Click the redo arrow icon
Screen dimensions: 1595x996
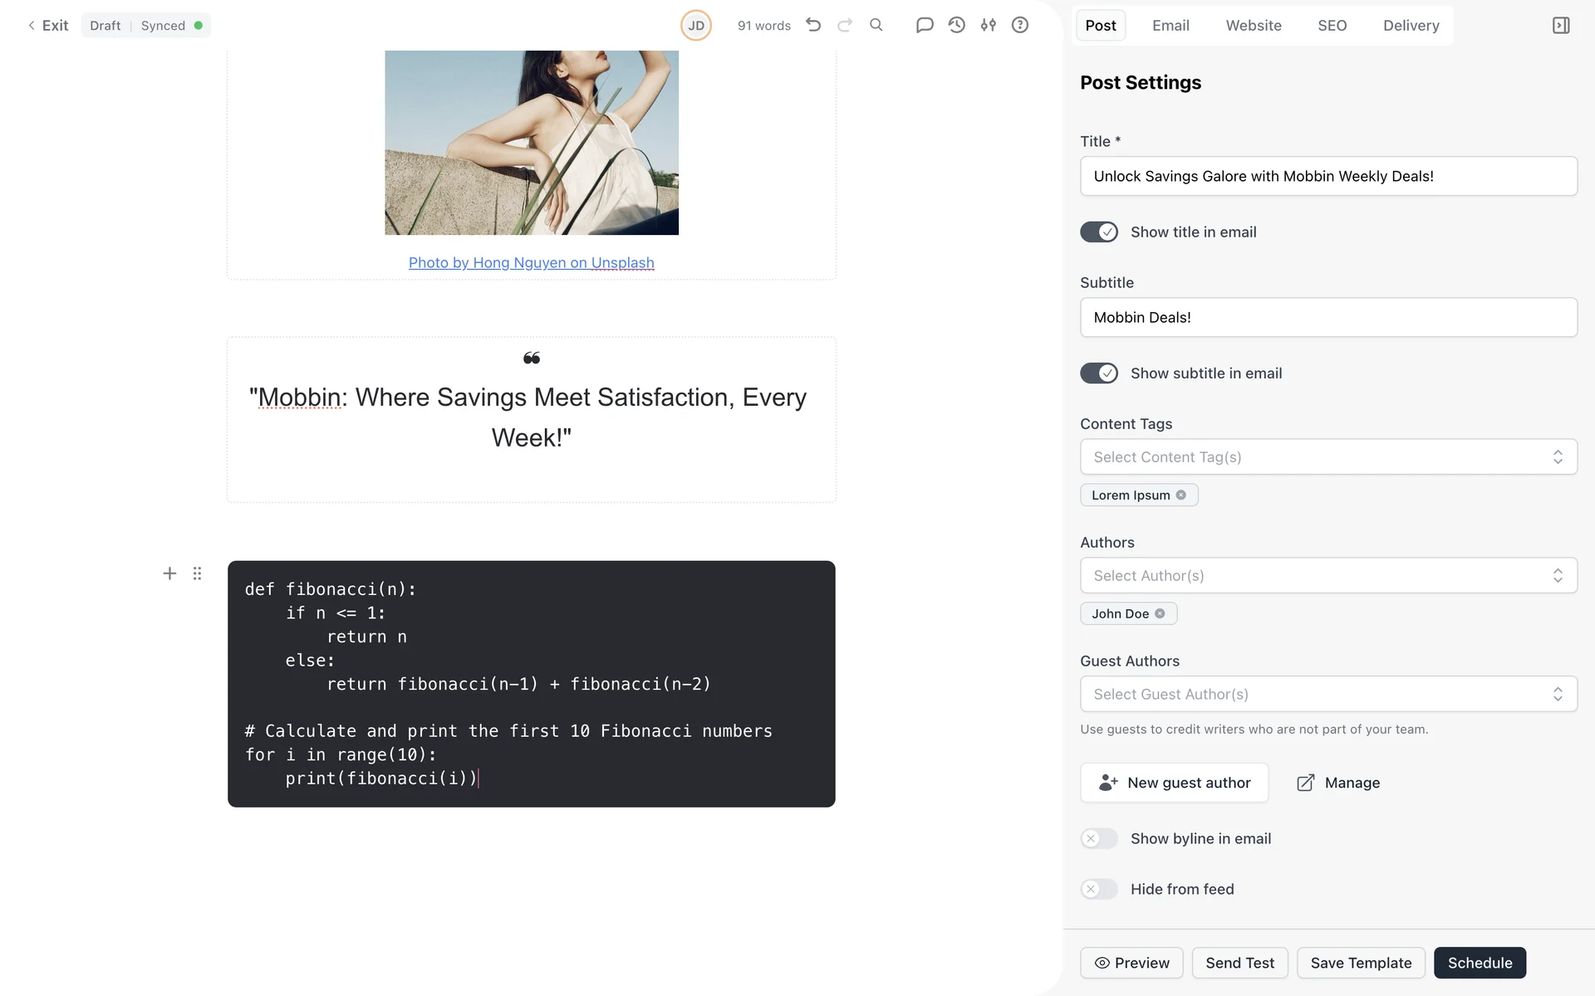pos(845,25)
